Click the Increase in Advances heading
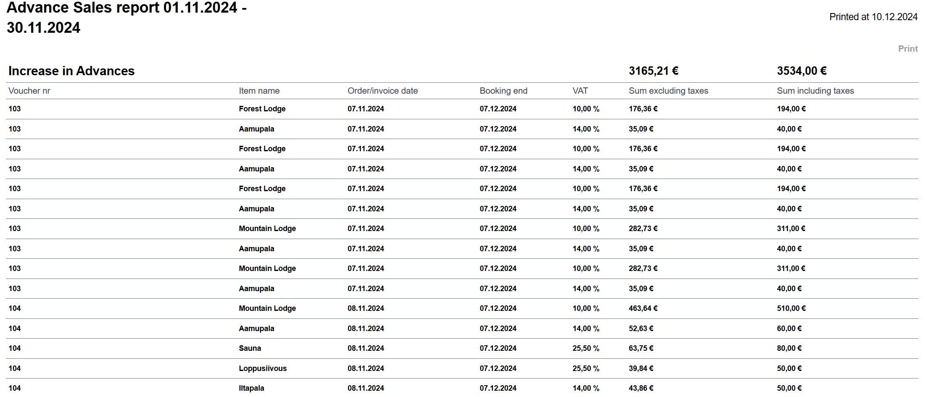The height and width of the screenshot is (397, 926). (71, 71)
